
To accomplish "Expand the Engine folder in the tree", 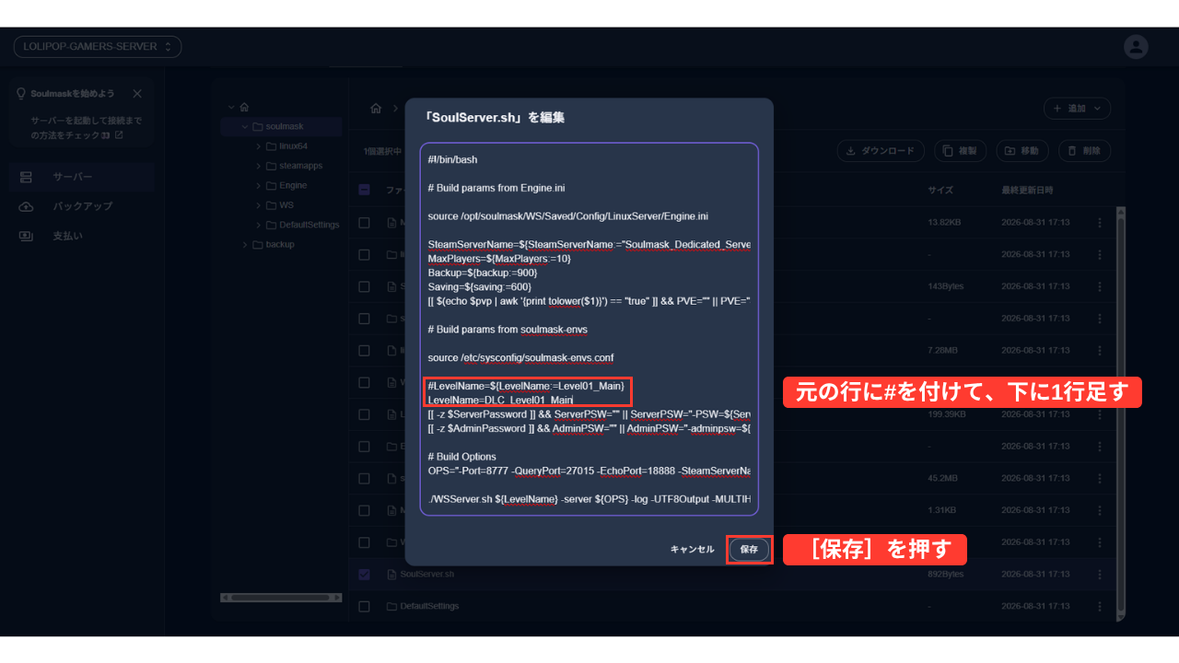I will click(x=259, y=185).
